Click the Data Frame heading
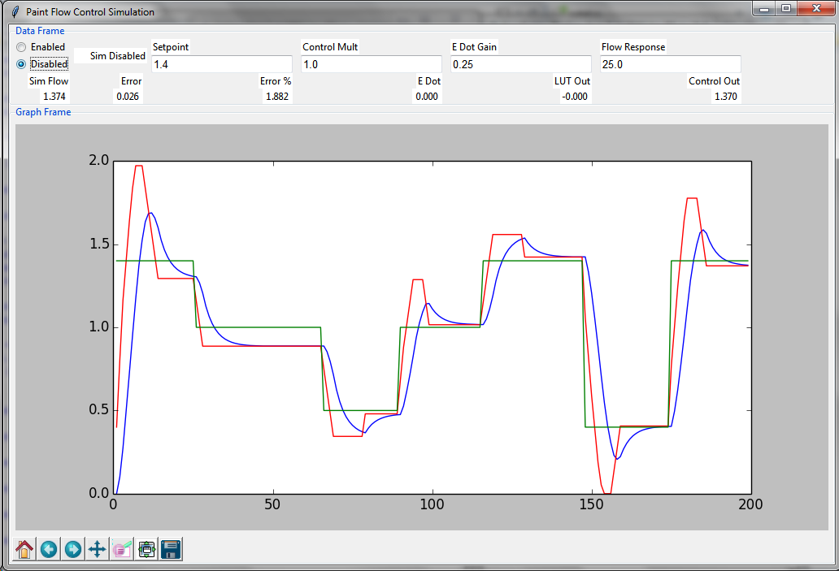The width and height of the screenshot is (839, 571). (40, 31)
